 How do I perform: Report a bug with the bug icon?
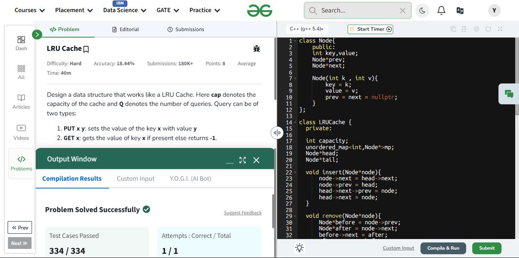256,49
